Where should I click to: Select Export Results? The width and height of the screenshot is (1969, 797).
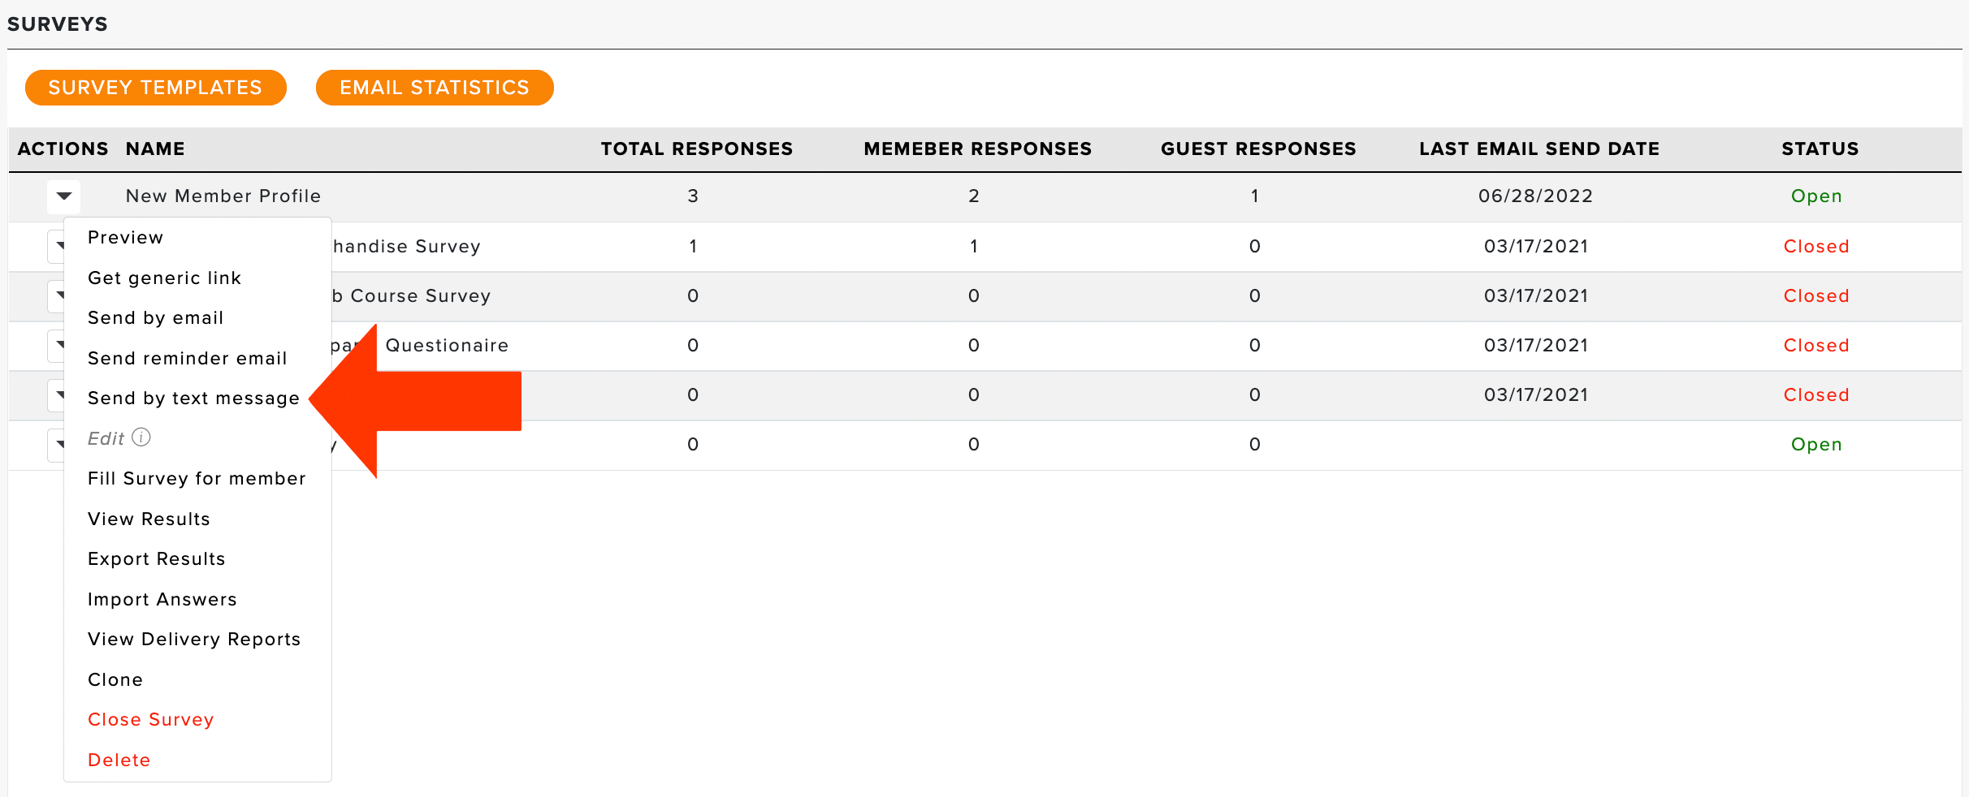(157, 559)
